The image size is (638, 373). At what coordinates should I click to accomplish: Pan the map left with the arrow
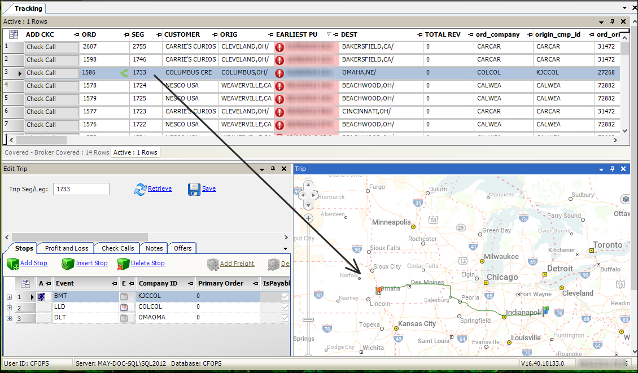click(x=302, y=195)
